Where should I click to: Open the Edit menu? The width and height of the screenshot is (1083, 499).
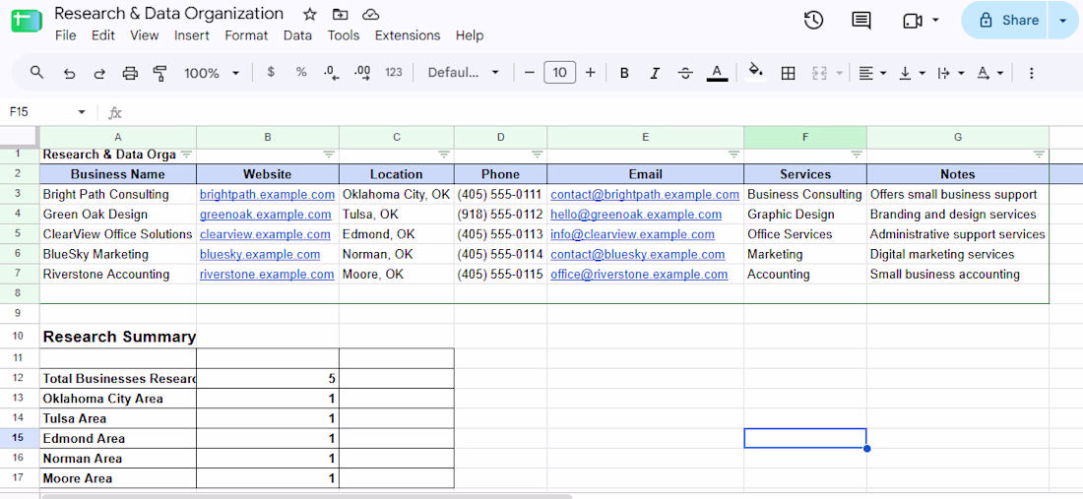click(x=103, y=35)
